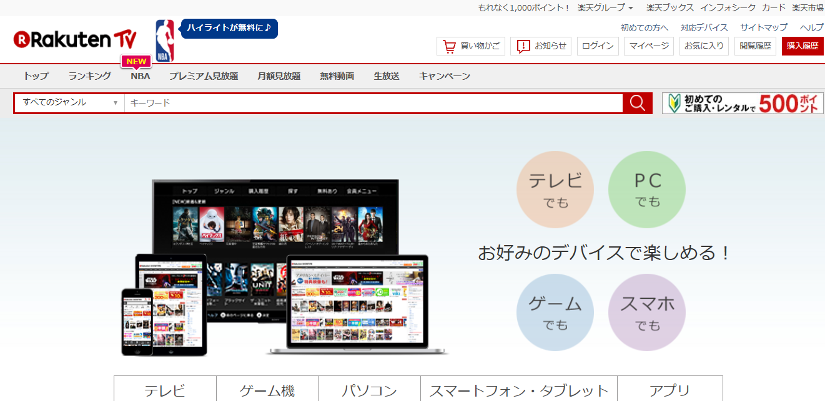Image resolution: width=825 pixels, height=401 pixels.
Task: Switch to the パソコン tab
Action: pos(369,389)
